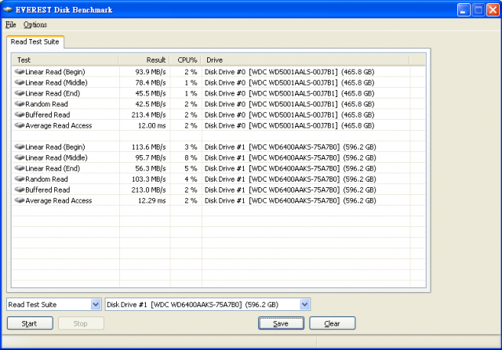Select the 213.4 MB/s result cell
Screen dimensions: 502x350
tap(148, 115)
